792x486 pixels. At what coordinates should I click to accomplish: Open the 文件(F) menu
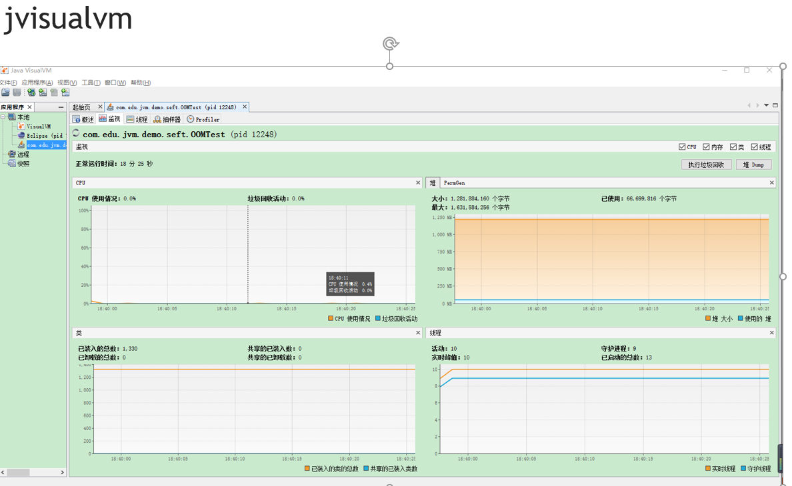click(8, 83)
